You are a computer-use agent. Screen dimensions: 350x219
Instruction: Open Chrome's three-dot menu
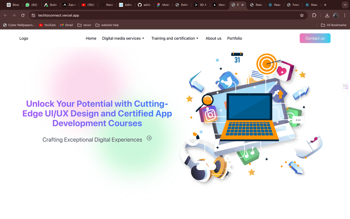click(x=344, y=15)
